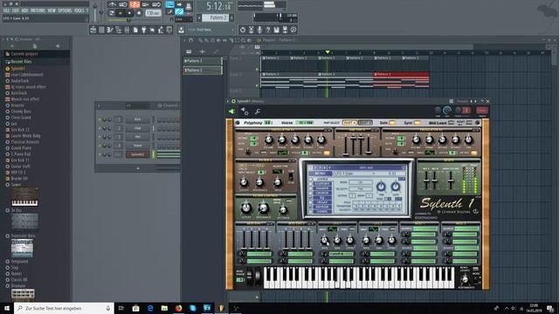
Task: Enable the Delay effect checkbox in Sylenth1
Action: click(311, 202)
